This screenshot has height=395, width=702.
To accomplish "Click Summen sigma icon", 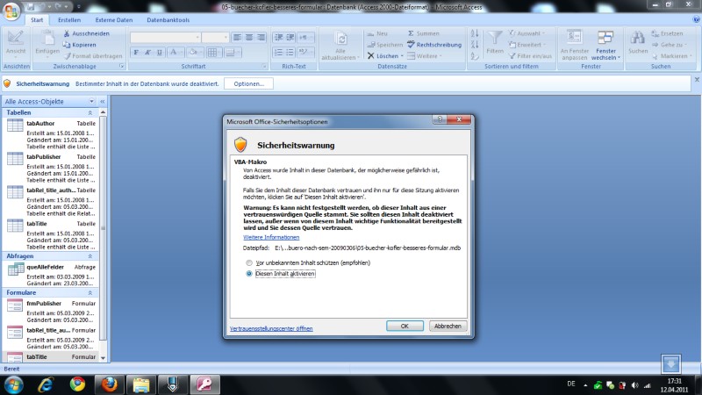I will tap(411, 33).
